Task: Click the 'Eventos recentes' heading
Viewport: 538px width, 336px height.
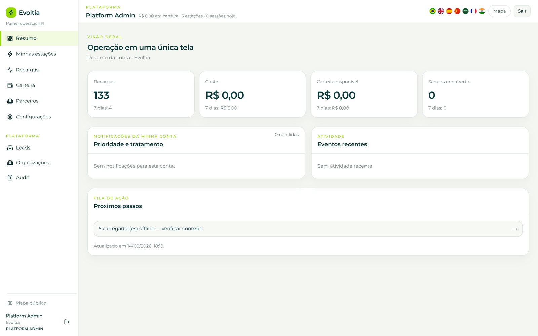Action: coord(342,144)
